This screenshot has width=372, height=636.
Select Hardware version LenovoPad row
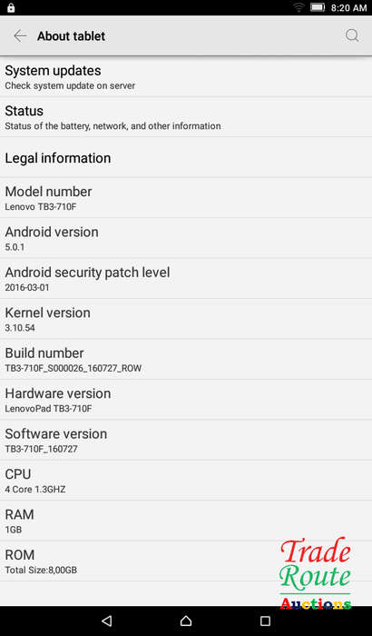click(x=186, y=400)
